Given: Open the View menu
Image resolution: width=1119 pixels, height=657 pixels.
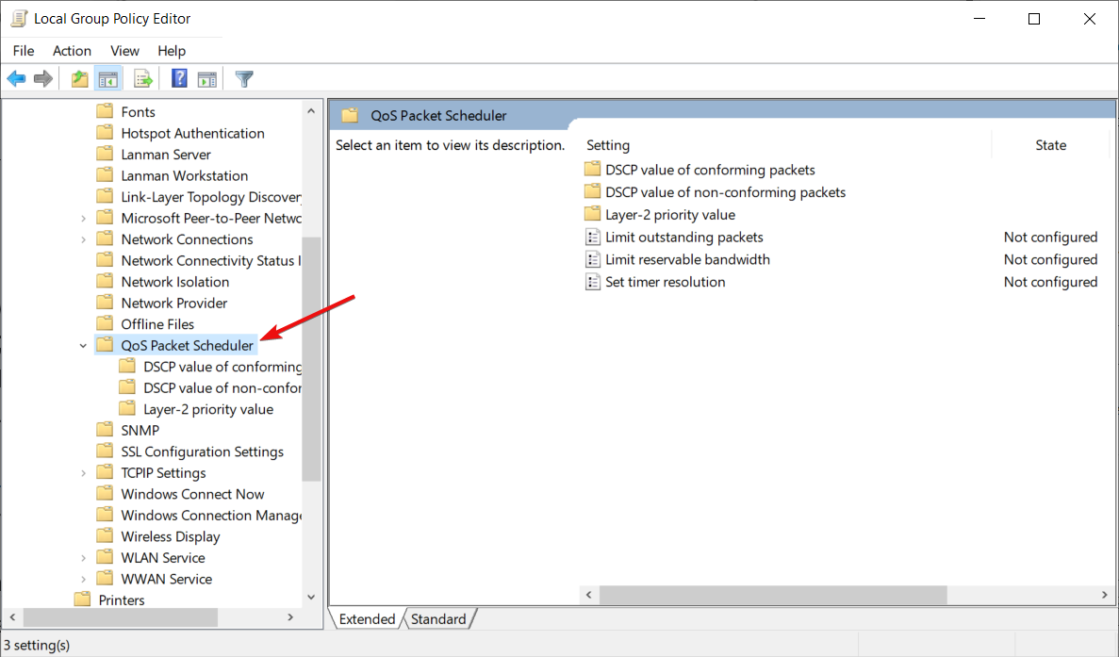Looking at the screenshot, I should 124,51.
